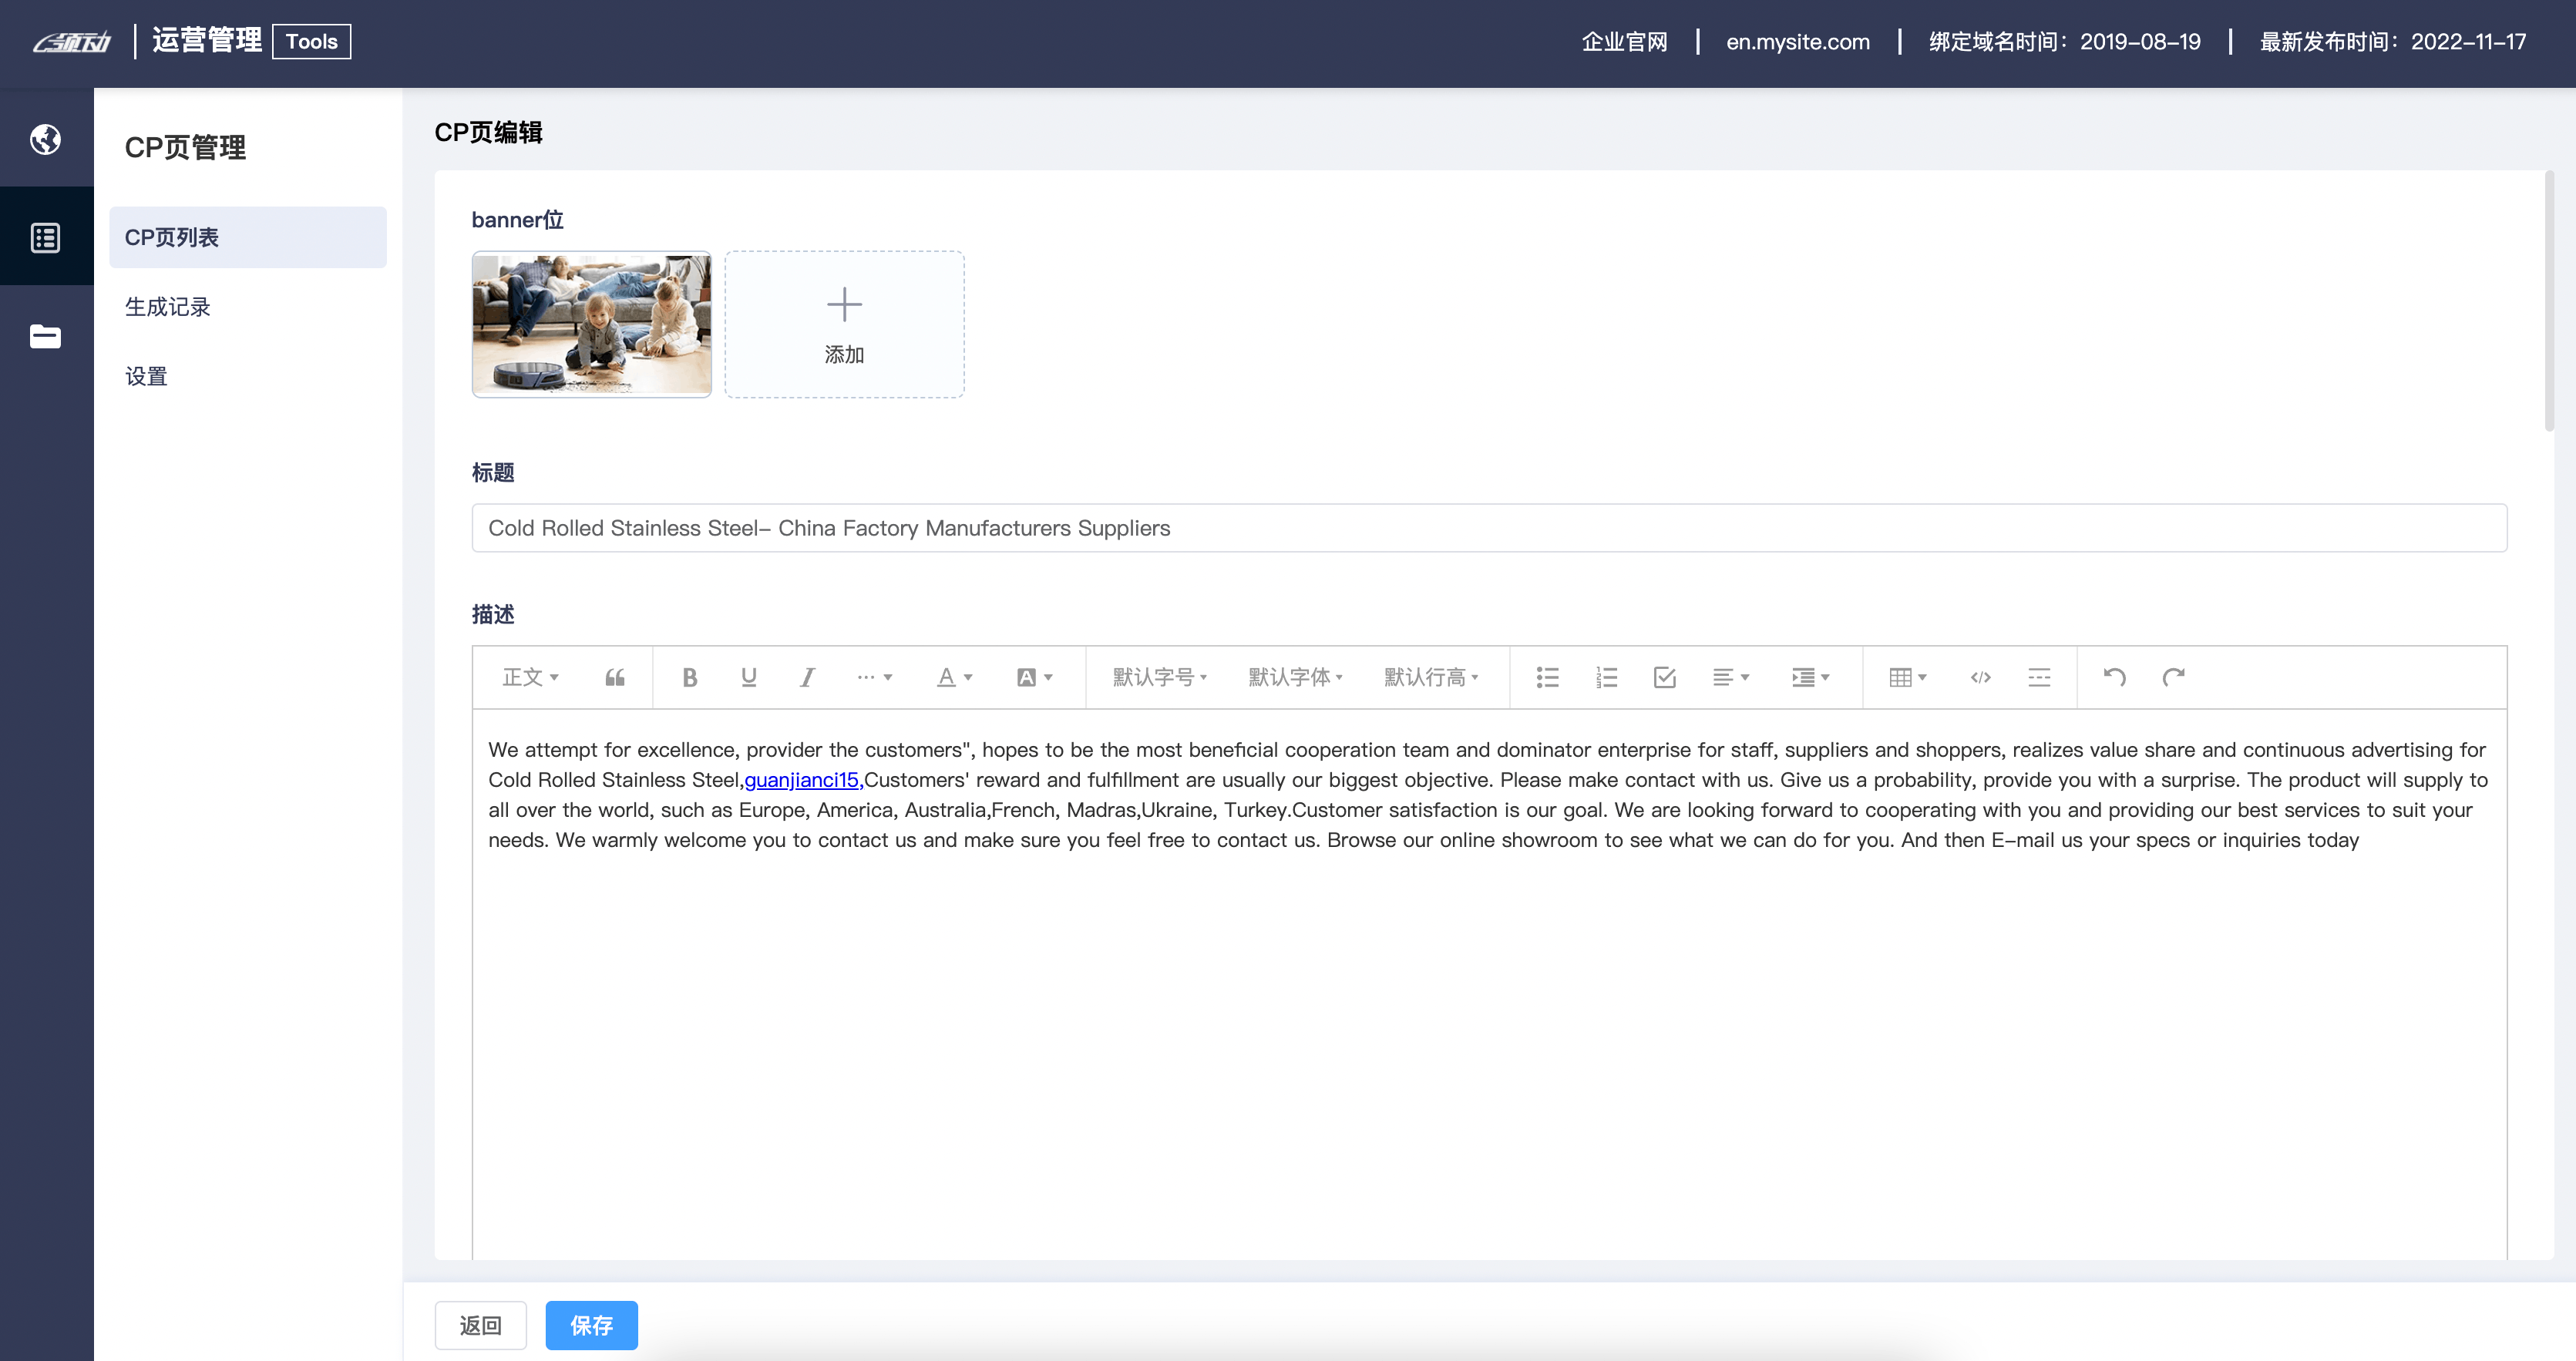Open the text color picker dropdown
The width and height of the screenshot is (2576, 1361).
954,677
